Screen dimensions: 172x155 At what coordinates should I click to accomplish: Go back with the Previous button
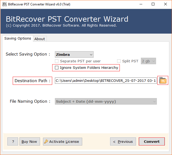[x=123, y=141]
